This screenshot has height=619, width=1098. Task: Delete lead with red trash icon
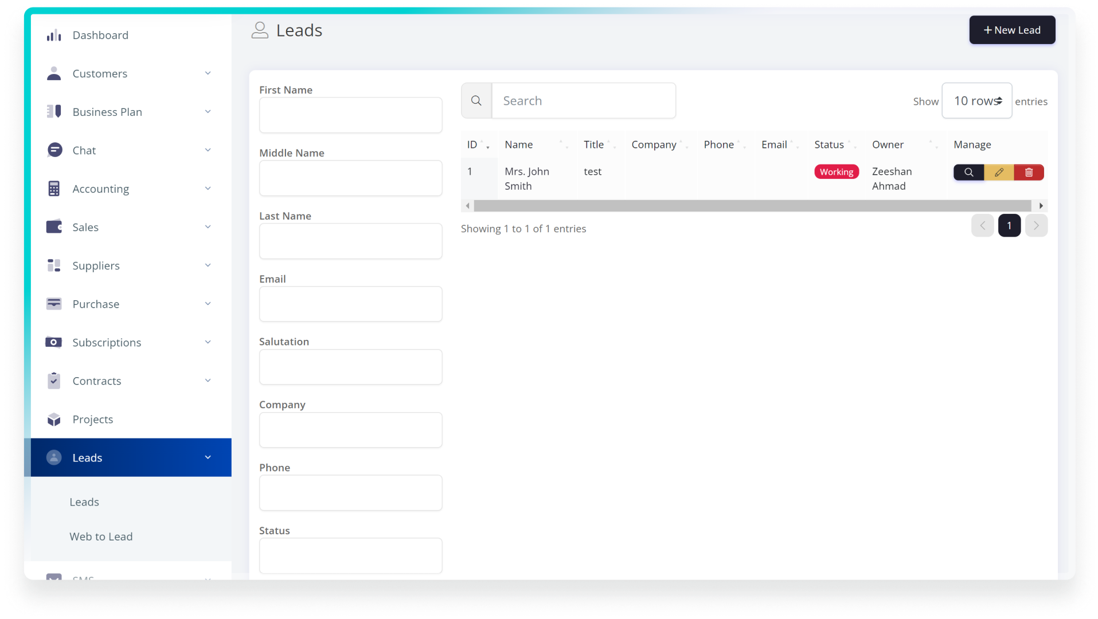(x=1029, y=173)
